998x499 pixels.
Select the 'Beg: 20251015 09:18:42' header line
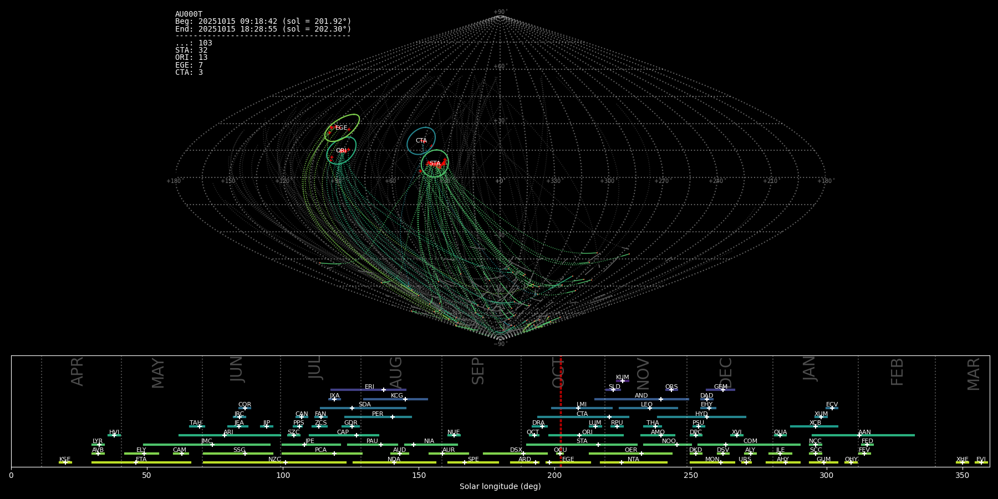(x=263, y=22)
